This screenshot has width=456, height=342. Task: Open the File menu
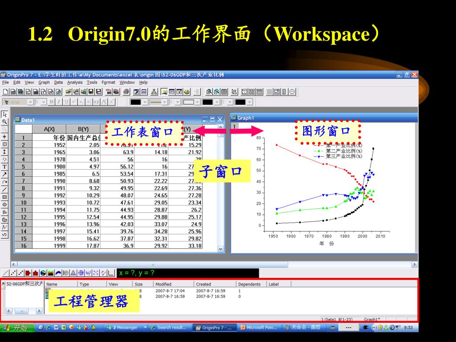5,82
